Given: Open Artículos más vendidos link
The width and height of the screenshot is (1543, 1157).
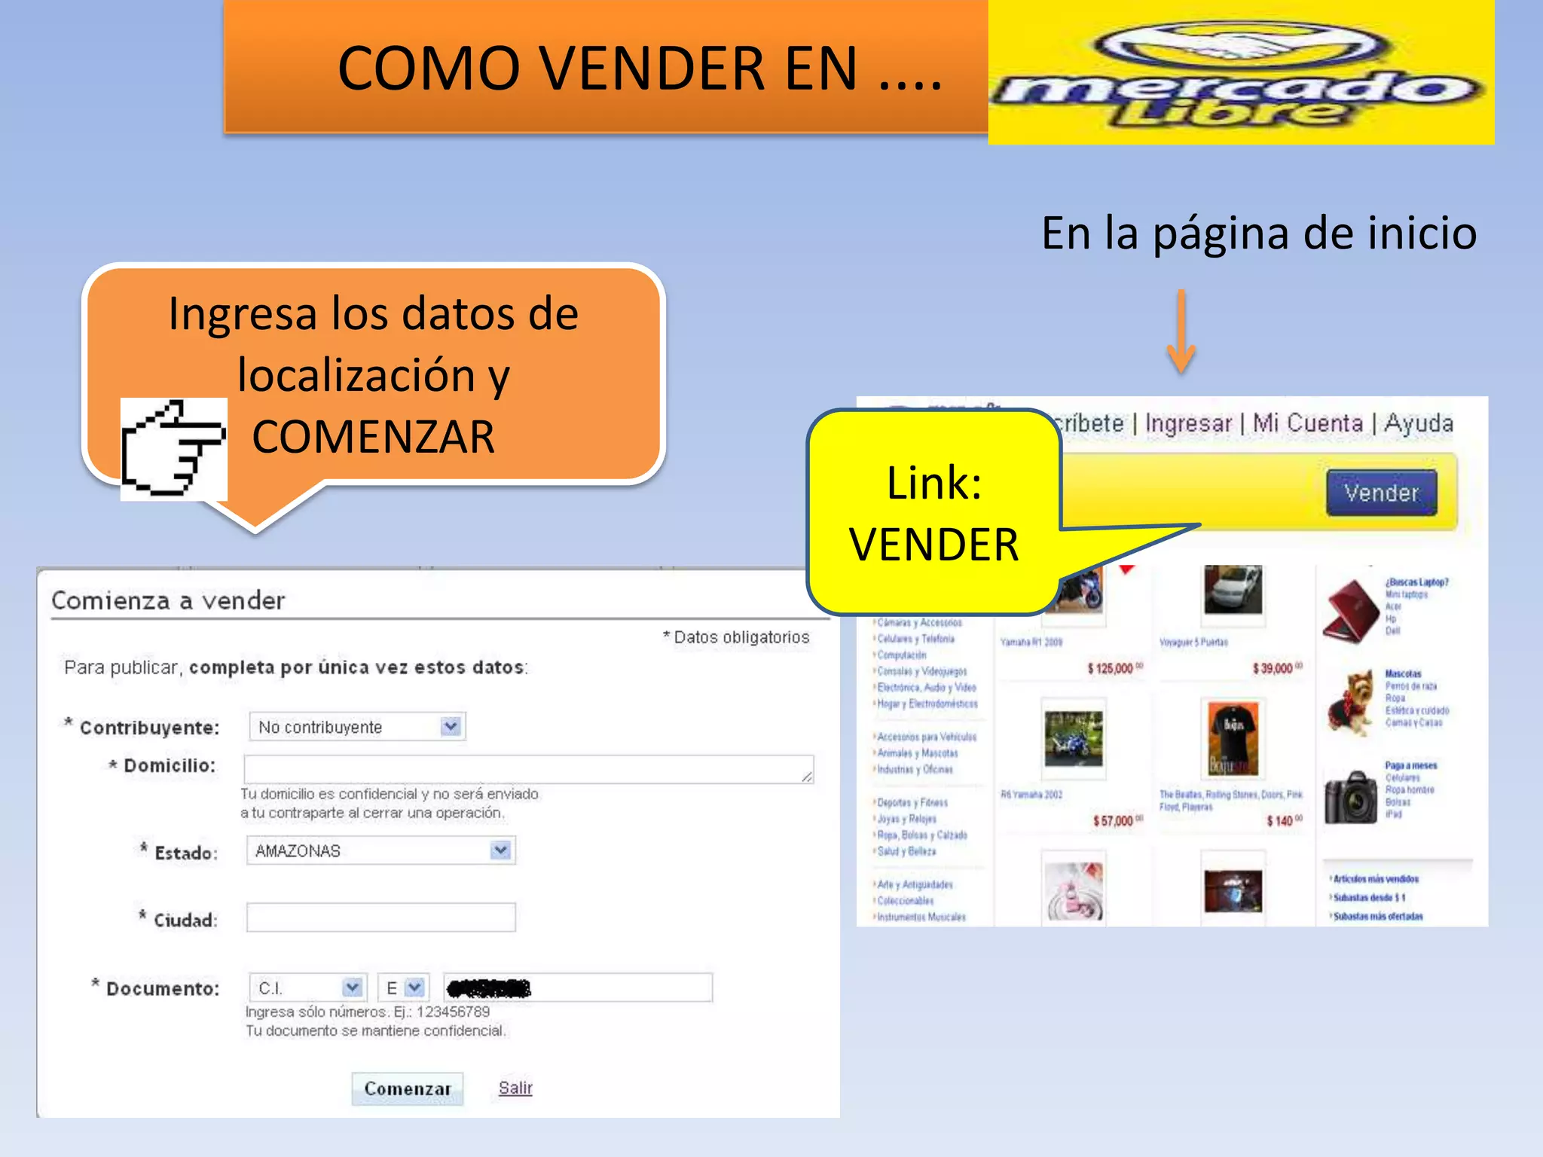Looking at the screenshot, I should 1375,879.
